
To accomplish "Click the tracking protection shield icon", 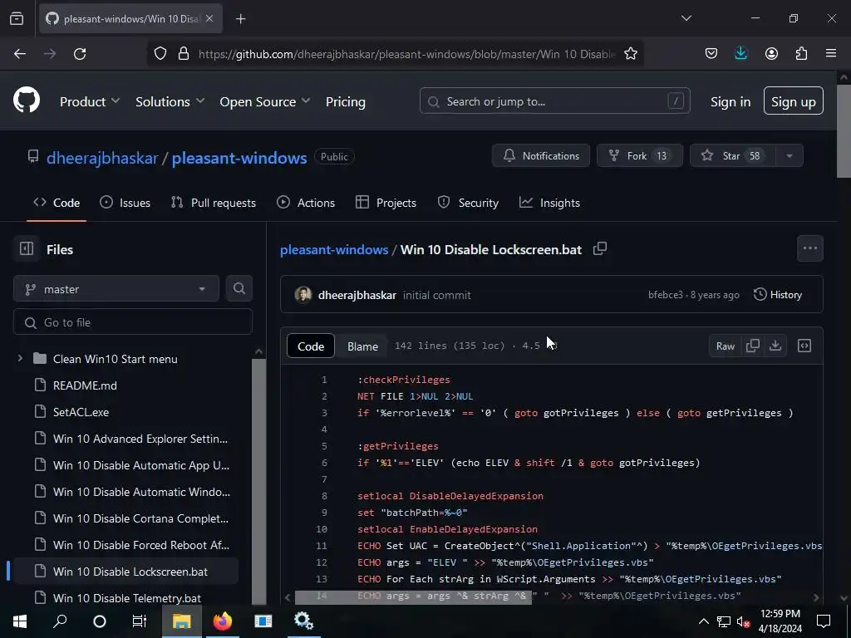I will [160, 54].
